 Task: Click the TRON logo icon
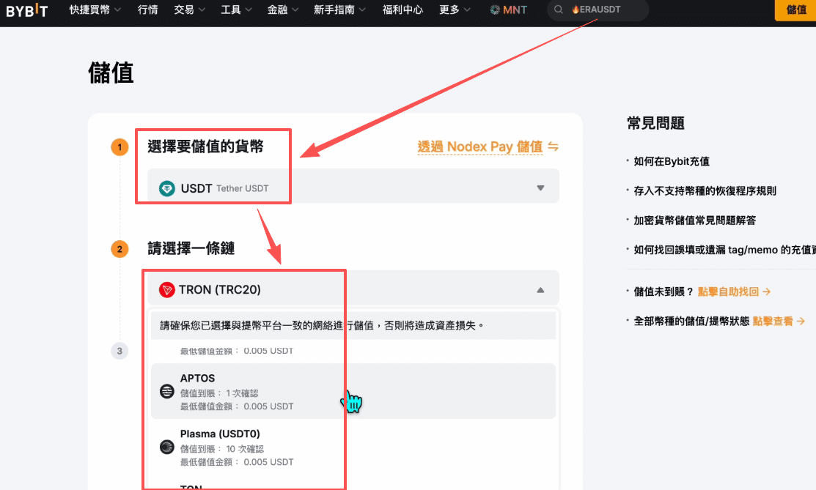point(166,288)
